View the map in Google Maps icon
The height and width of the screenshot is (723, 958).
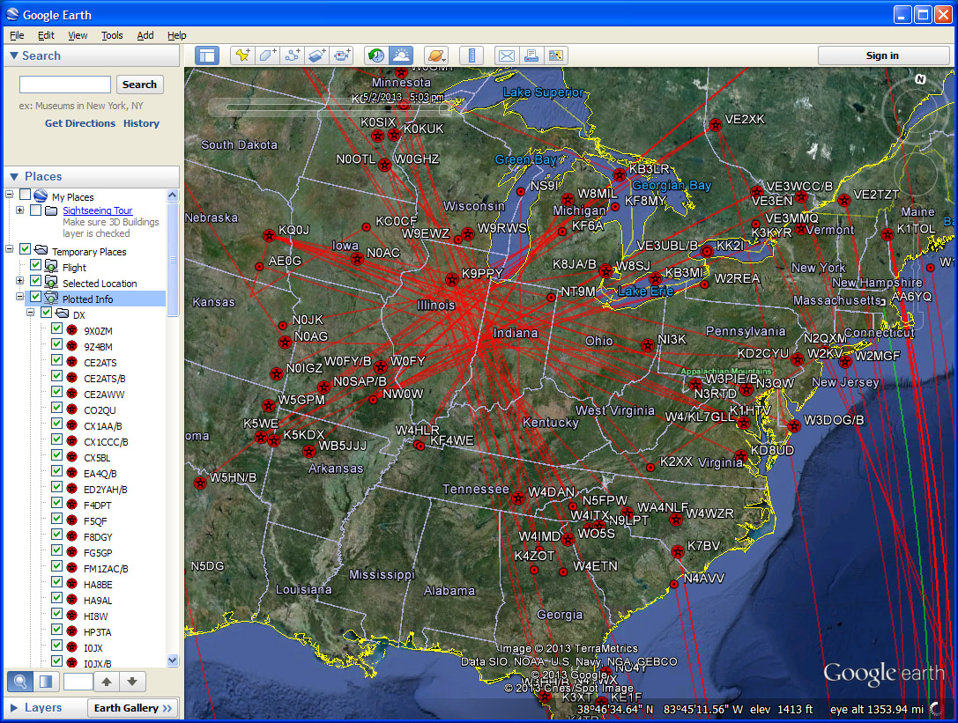tap(556, 55)
